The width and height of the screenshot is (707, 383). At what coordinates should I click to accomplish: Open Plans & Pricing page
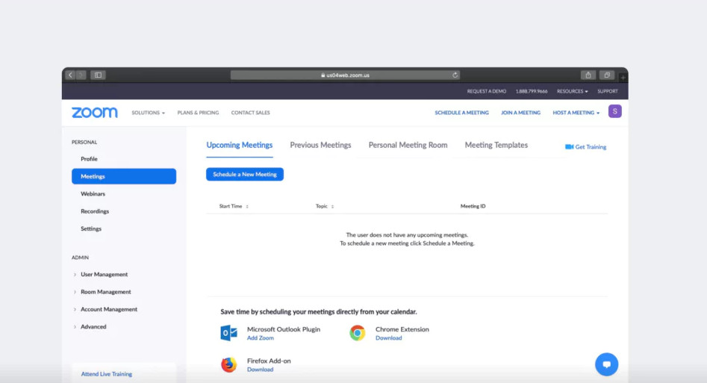pyautogui.click(x=198, y=113)
